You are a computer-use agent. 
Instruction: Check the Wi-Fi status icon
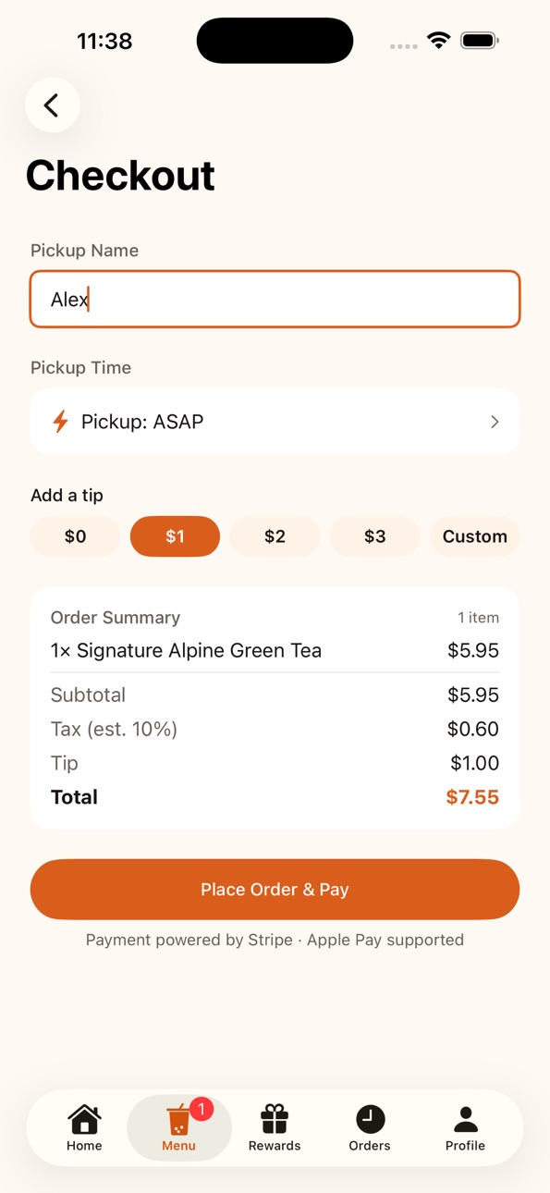click(439, 41)
